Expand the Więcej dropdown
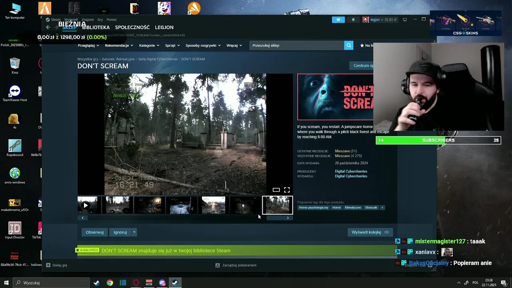The image size is (512, 288). pos(234,45)
